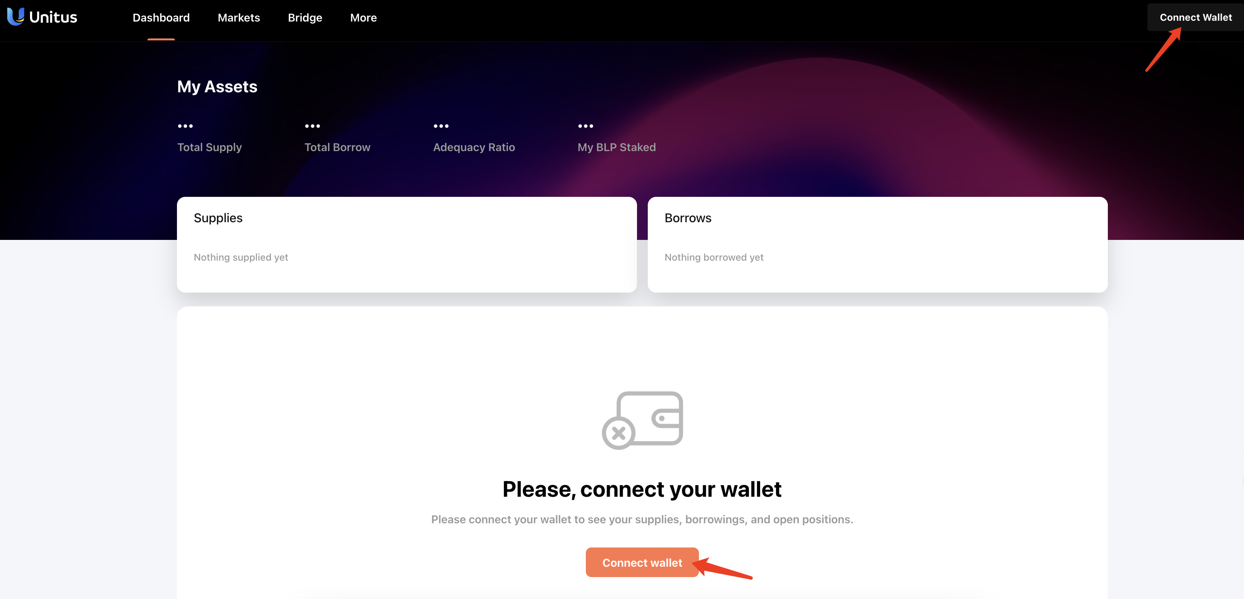This screenshot has height=599, width=1244.
Task: Expand the More menu
Action: [x=363, y=18]
